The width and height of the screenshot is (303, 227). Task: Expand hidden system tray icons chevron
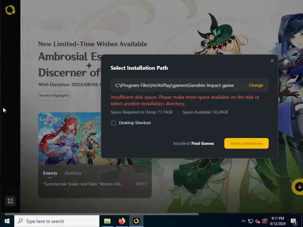pos(244,221)
